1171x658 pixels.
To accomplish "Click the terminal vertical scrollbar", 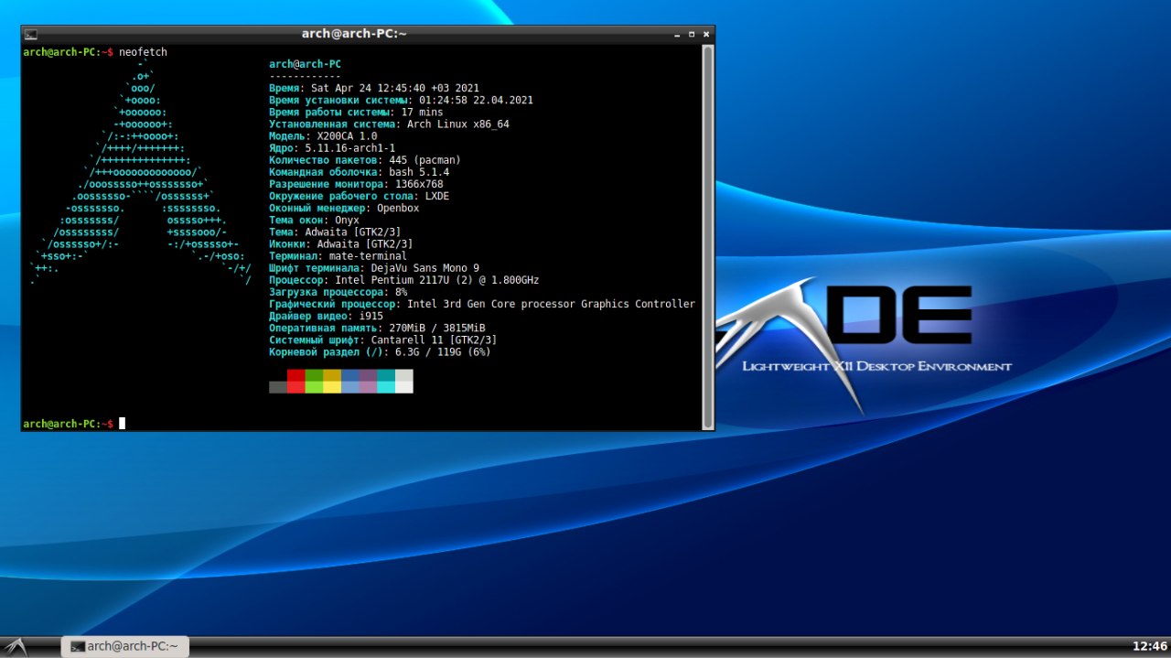I will (x=707, y=236).
